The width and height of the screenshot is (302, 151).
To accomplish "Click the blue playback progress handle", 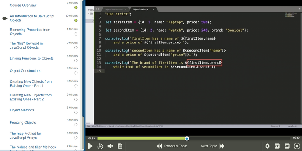I will click(187, 138).
